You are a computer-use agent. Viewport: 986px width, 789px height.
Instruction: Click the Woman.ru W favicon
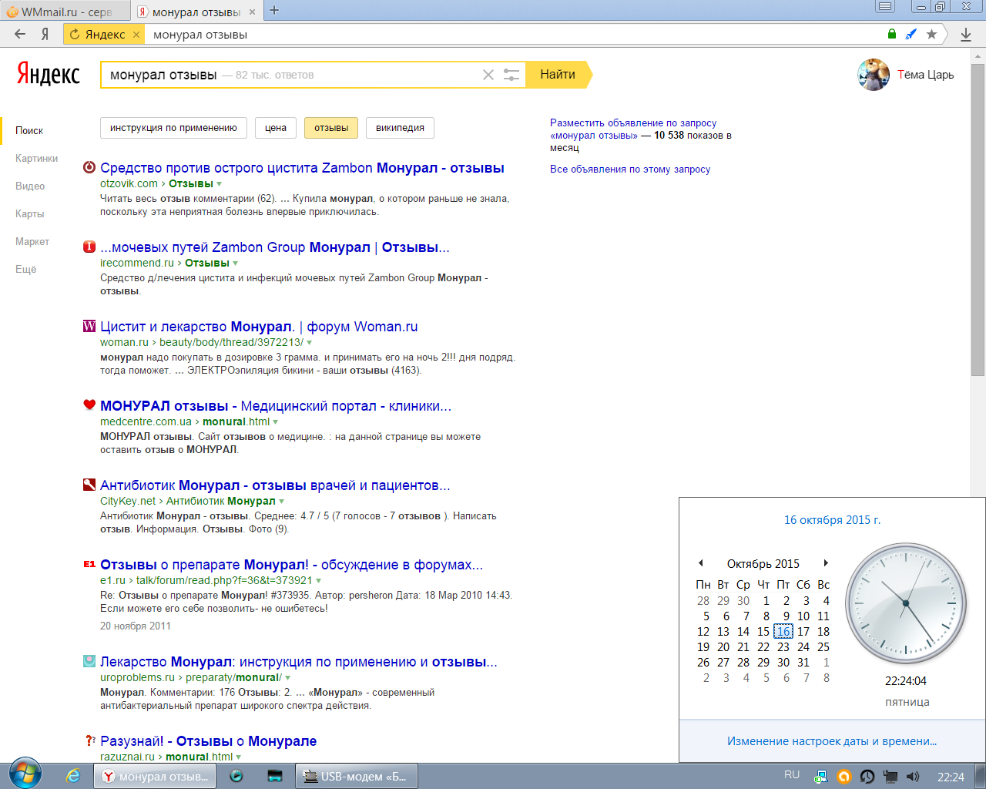[x=89, y=326]
